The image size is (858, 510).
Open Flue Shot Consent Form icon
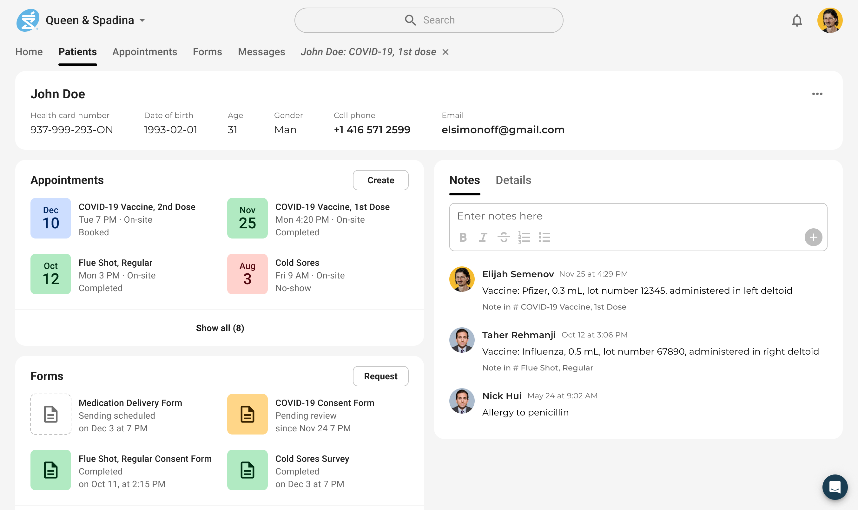click(x=50, y=470)
